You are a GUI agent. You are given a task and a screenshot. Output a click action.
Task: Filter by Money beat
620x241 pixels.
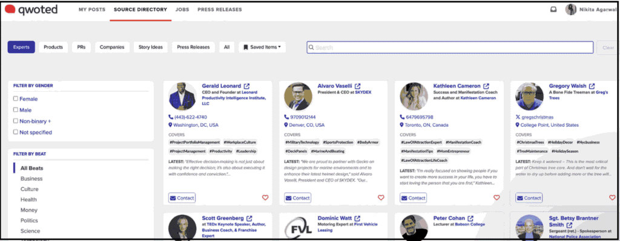(x=29, y=210)
